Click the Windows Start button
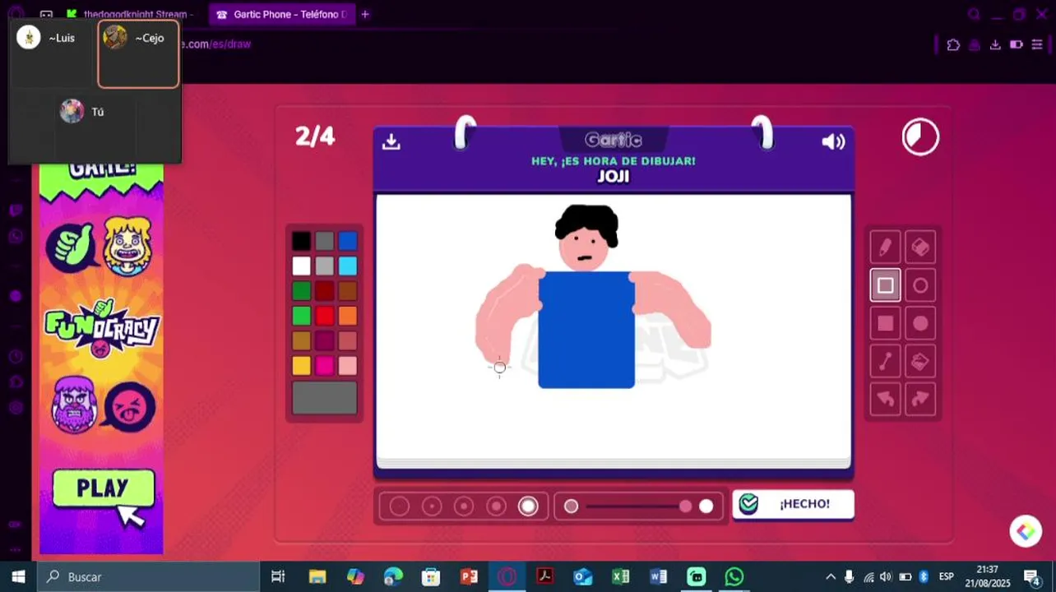 point(18,576)
